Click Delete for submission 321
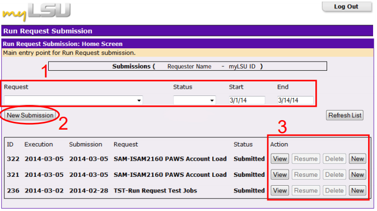The height and width of the screenshot is (211, 377). [334, 175]
